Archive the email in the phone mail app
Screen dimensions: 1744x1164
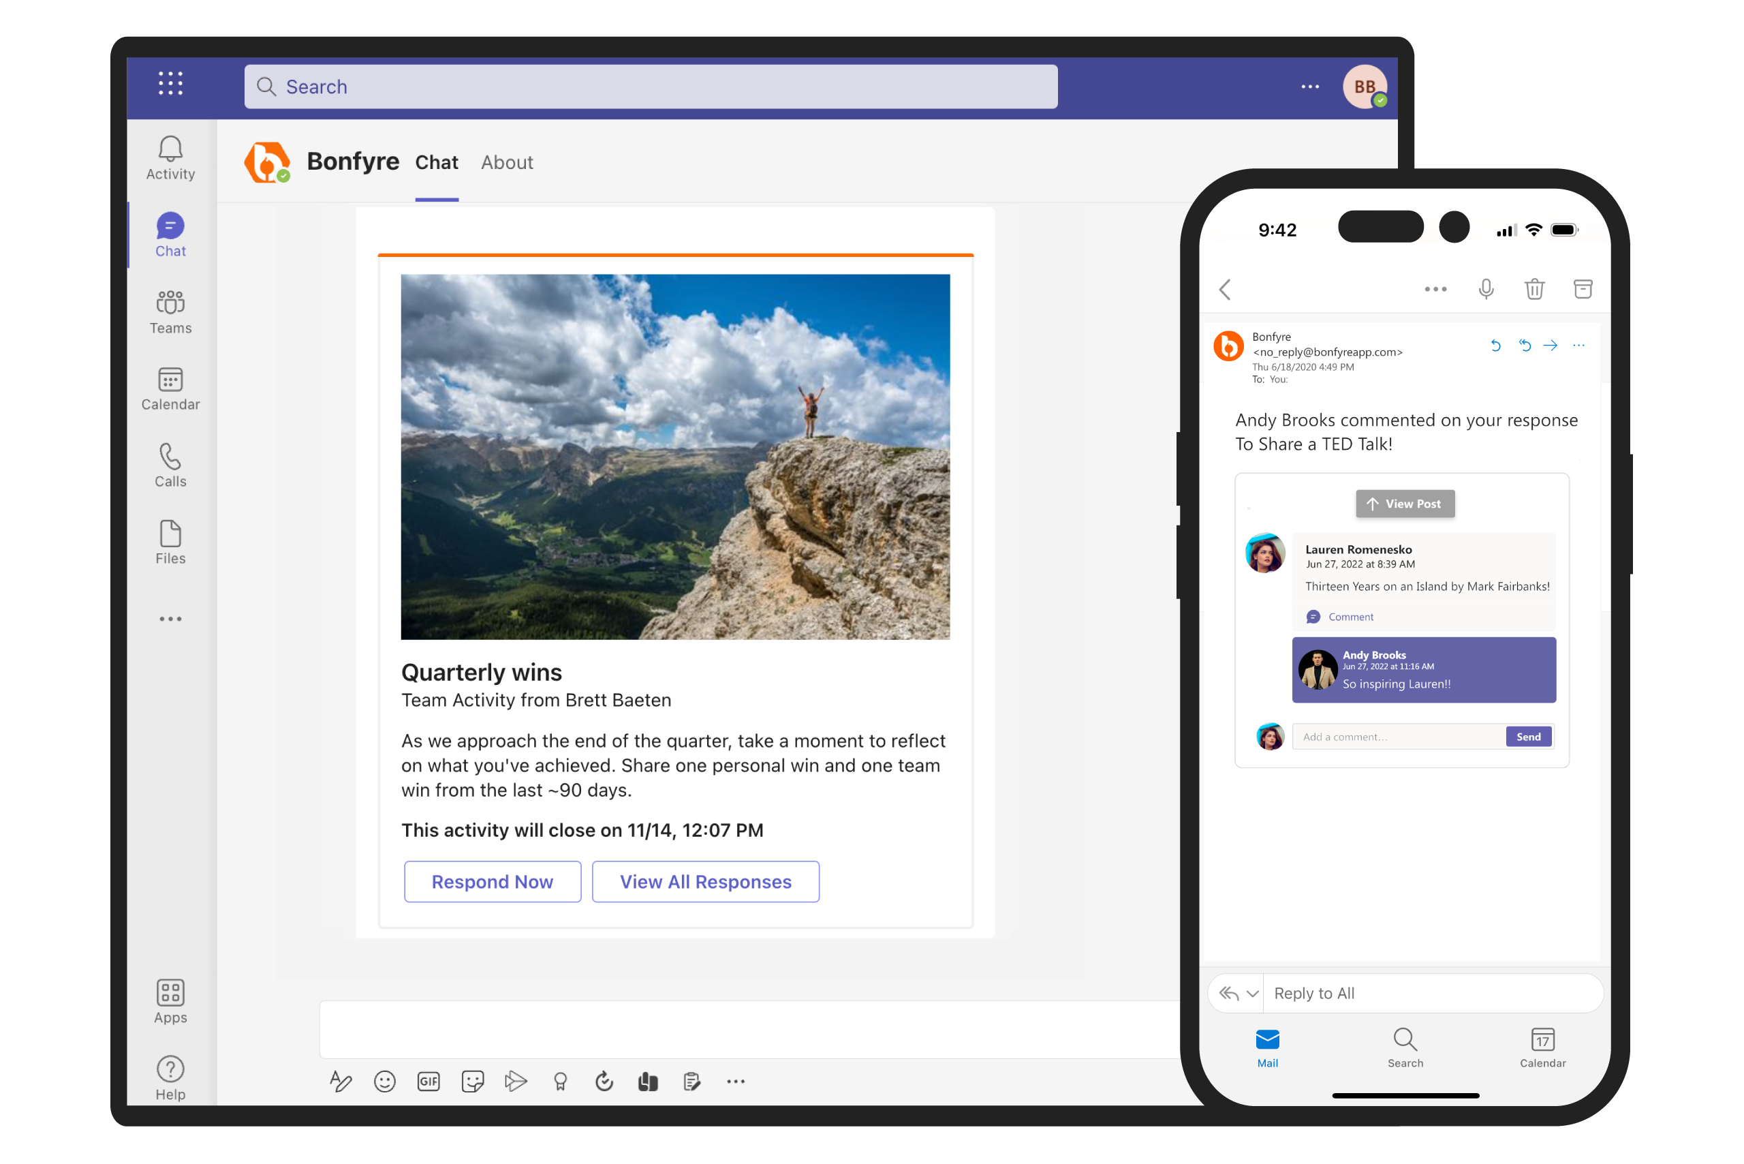[x=1583, y=289]
